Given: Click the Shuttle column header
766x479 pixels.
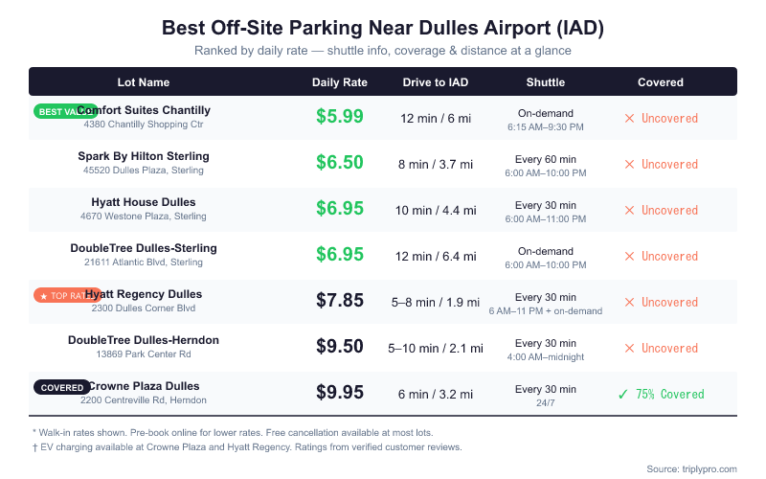Looking at the screenshot, I should 546,82.
